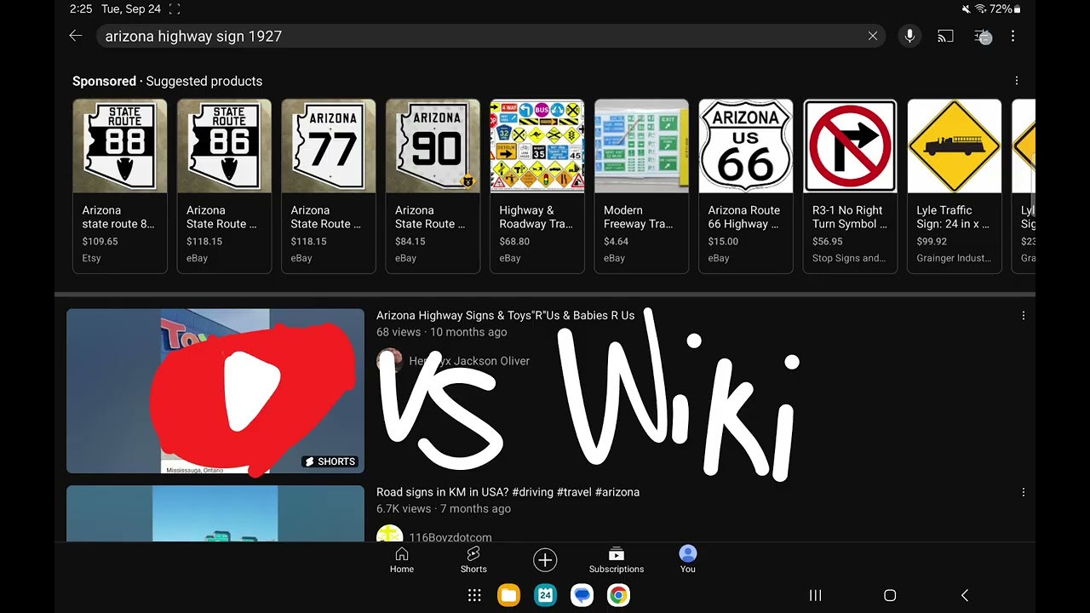Tap the Android back navigation button
This screenshot has height=613, width=1090.
[964, 595]
